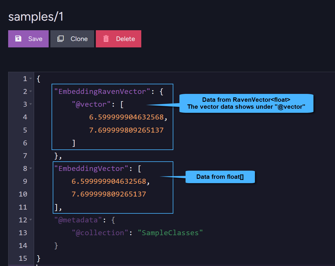Collapse the fold arrow on line 1

[31, 79]
